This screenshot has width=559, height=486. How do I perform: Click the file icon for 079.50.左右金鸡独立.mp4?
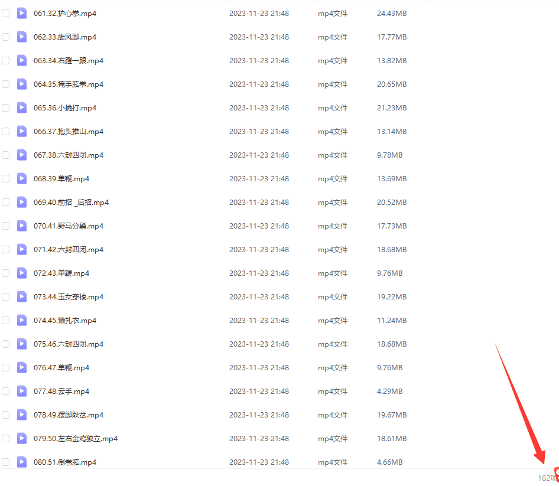tap(22, 438)
